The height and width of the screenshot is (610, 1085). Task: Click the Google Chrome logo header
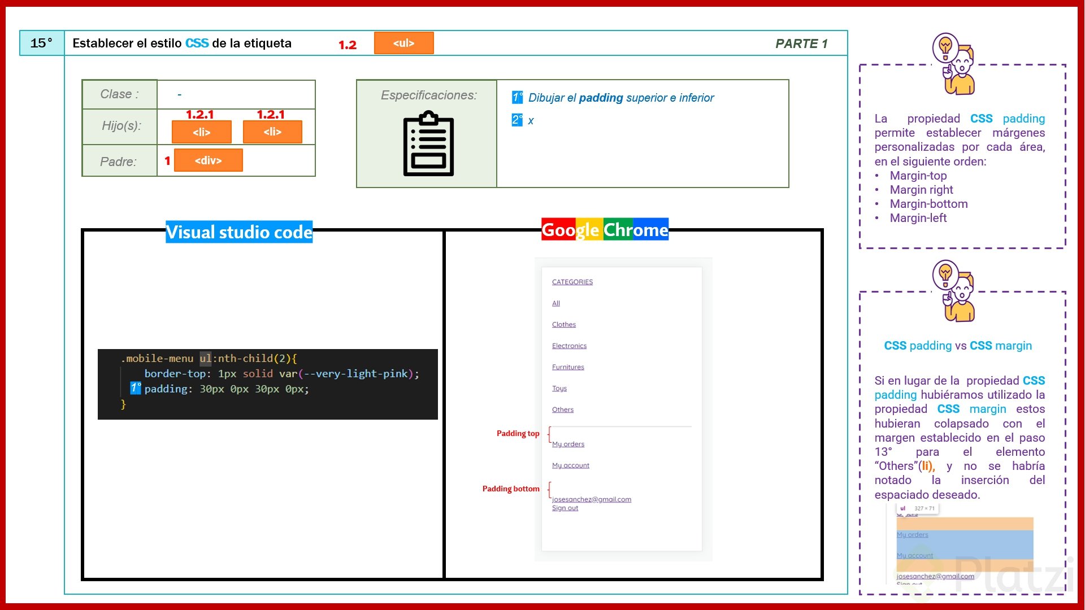[604, 230]
